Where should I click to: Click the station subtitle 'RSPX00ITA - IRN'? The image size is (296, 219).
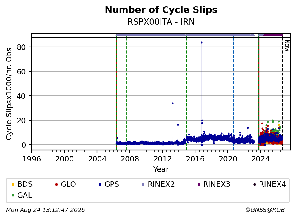coord(161,22)
